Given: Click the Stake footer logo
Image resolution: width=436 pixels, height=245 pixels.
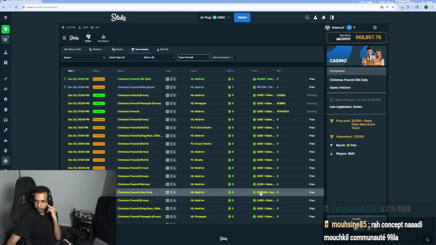Looking at the screenshot, I should [x=223, y=239].
